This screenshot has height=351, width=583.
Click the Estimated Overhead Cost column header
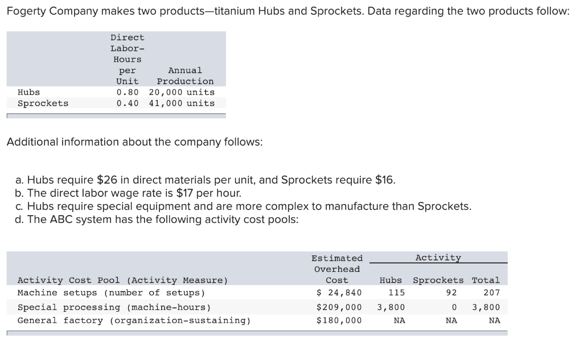click(x=337, y=269)
